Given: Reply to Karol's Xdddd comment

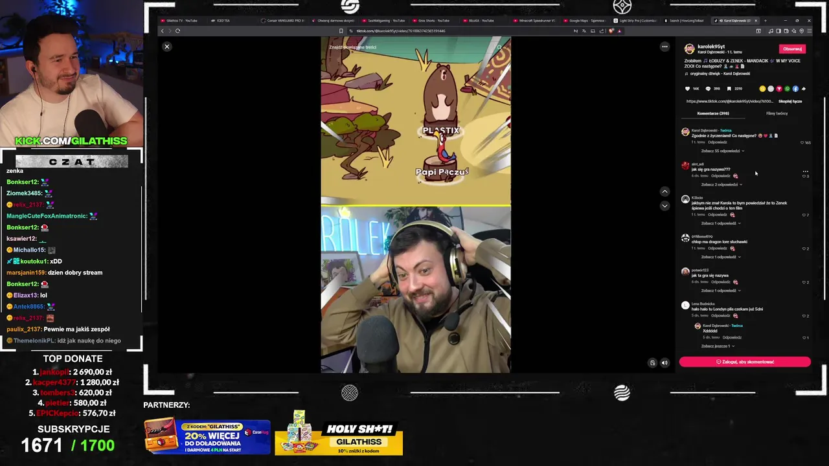Looking at the screenshot, I should (x=732, y=338).
